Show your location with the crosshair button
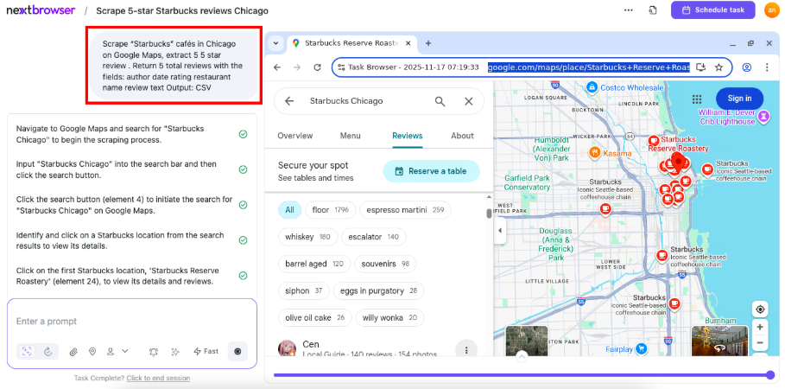The image size is (785, 389). (760, 309)
